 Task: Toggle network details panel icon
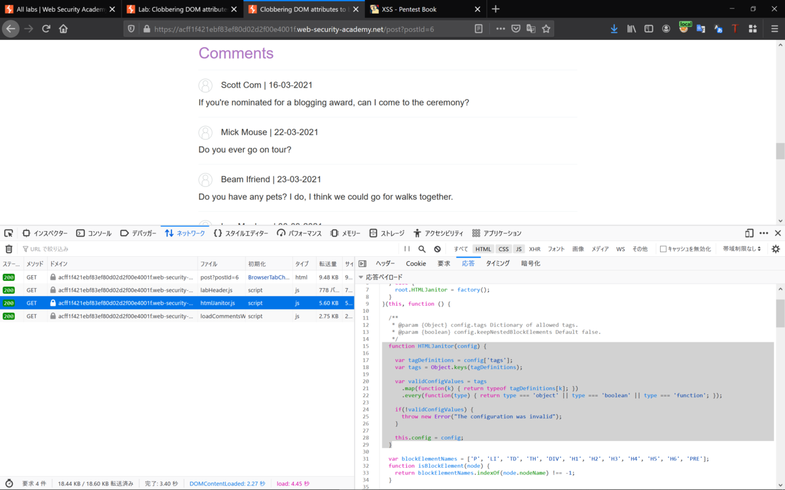click(x=362, y=263)
